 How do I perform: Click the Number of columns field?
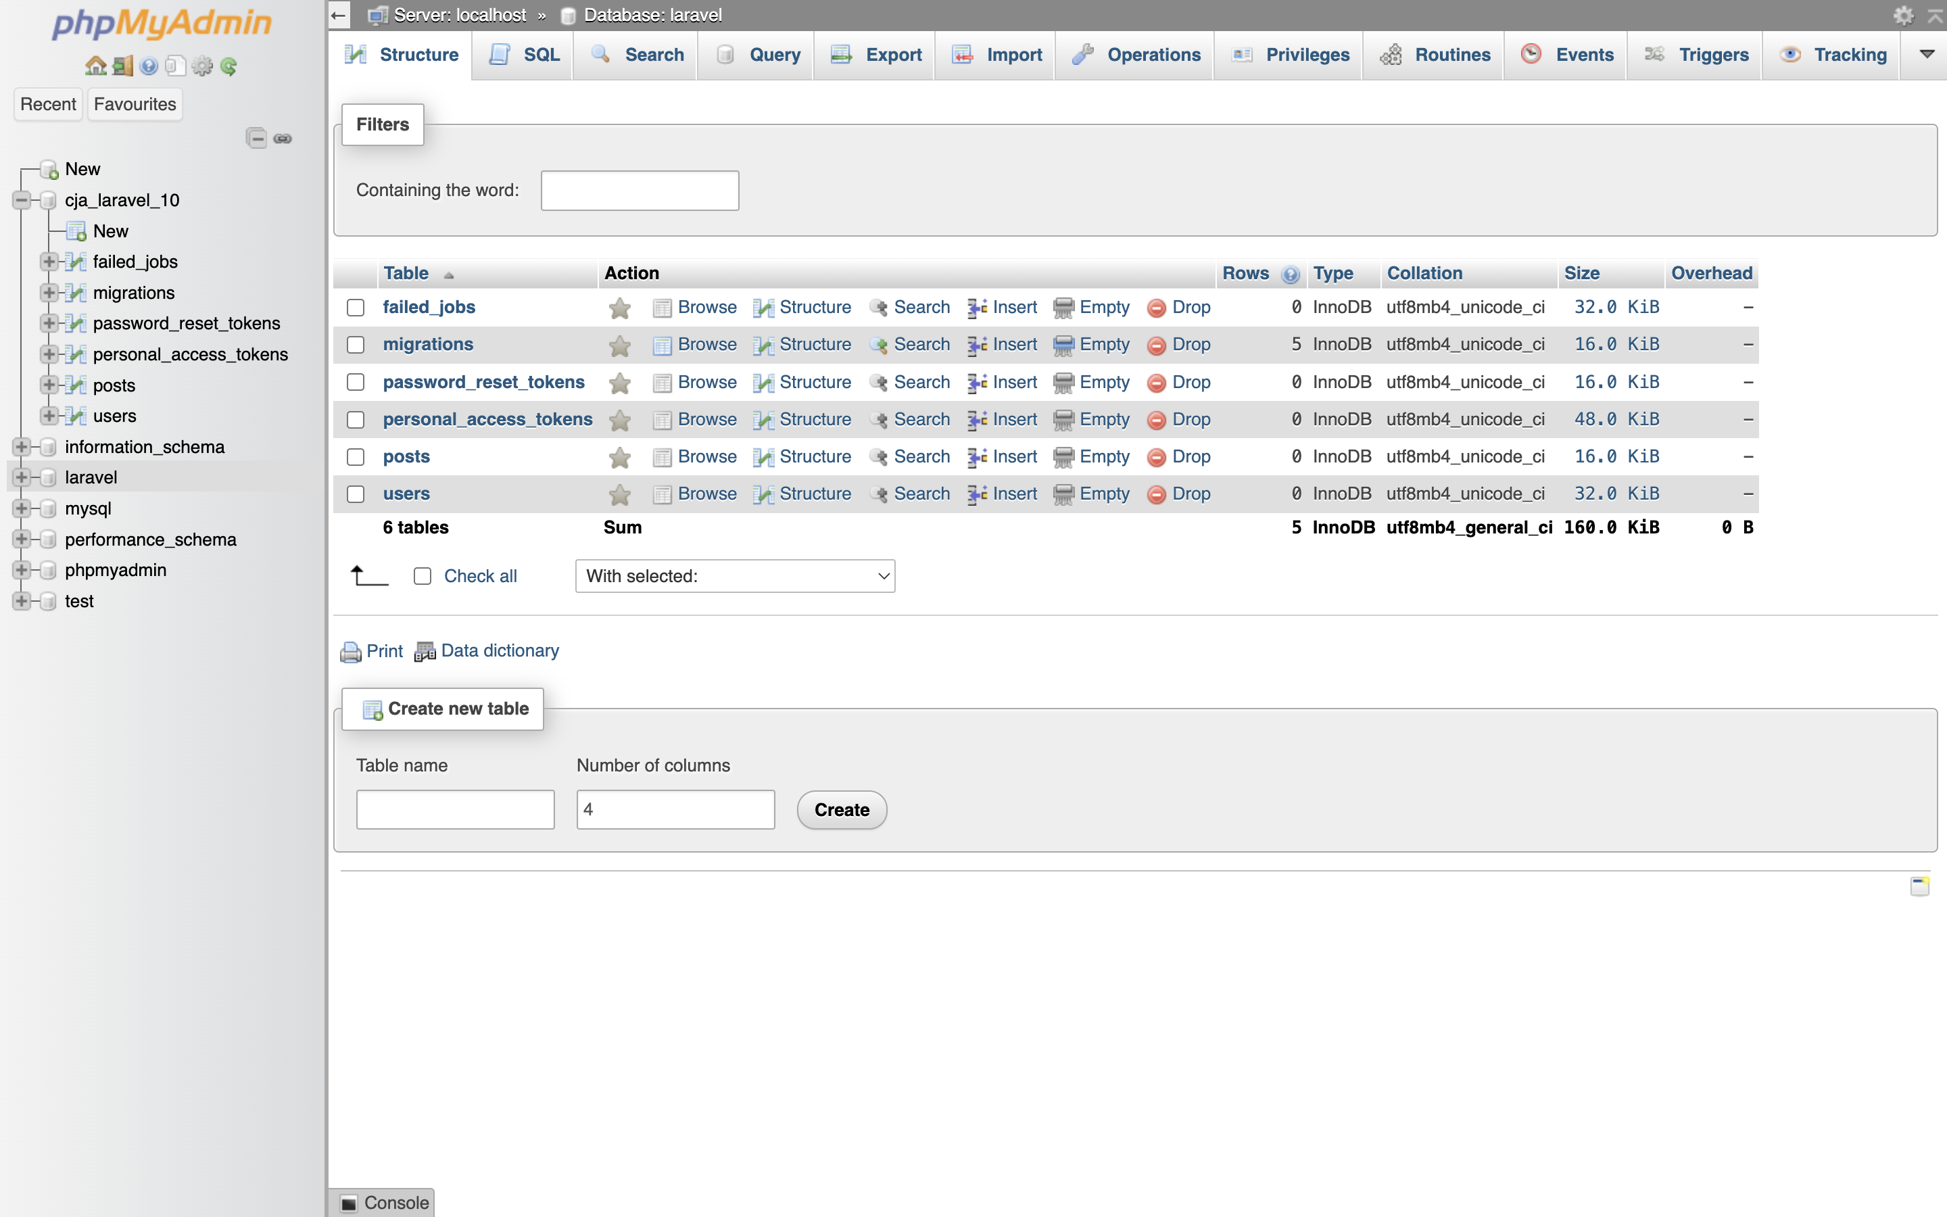676,810
